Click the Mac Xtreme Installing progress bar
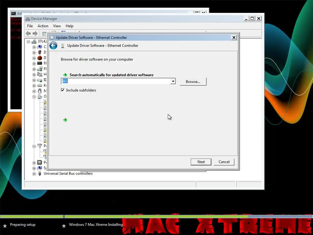This screenshot has height=235, width=313. tap(188, 216)
